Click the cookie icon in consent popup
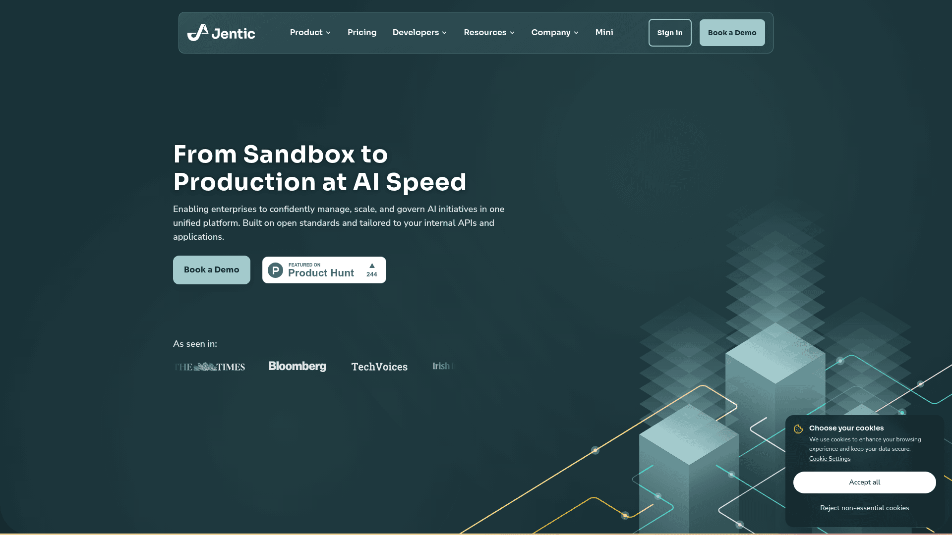The height and width of the screenshot is (535, 952). pos(798,429)
